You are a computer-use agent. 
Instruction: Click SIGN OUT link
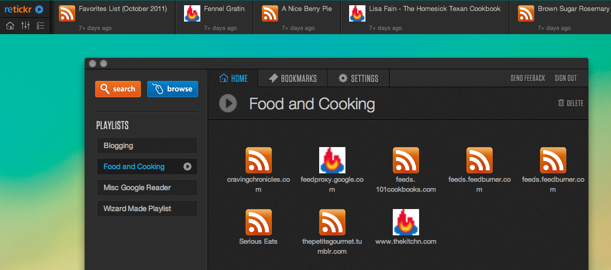(565, 78)
